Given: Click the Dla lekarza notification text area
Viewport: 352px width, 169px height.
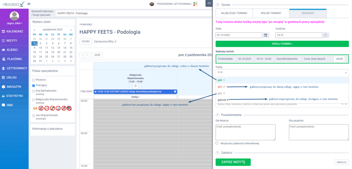Looking at the screenshot, I should (245, 132).
